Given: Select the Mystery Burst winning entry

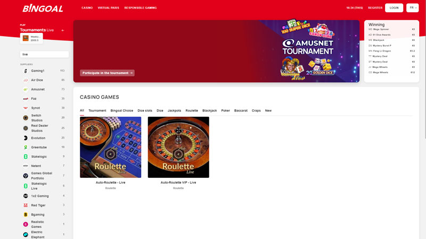Looking at the screenshot, I should [x=391, y=46].
